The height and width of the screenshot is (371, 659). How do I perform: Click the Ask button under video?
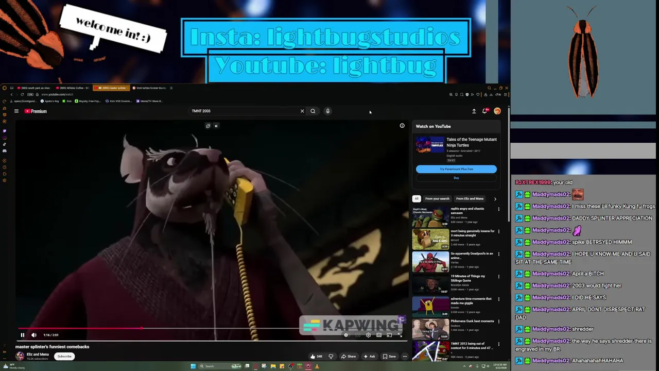click(369, 356)
